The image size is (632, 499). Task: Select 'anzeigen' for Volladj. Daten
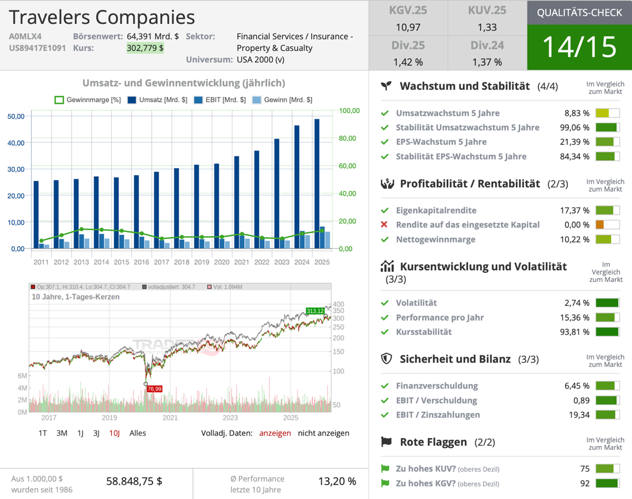click(275, 433)
